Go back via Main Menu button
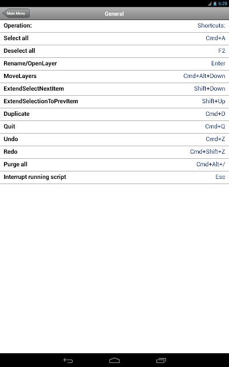This screenshot has height=367, width=229. click(16, 13)
